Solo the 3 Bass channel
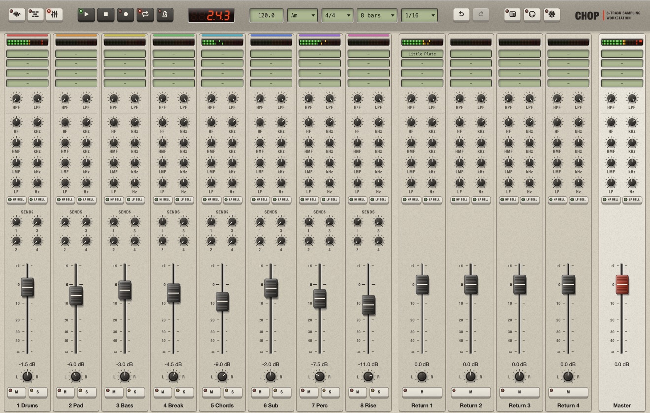This screenshot has width=650, height=413. (x=135, y=392)
